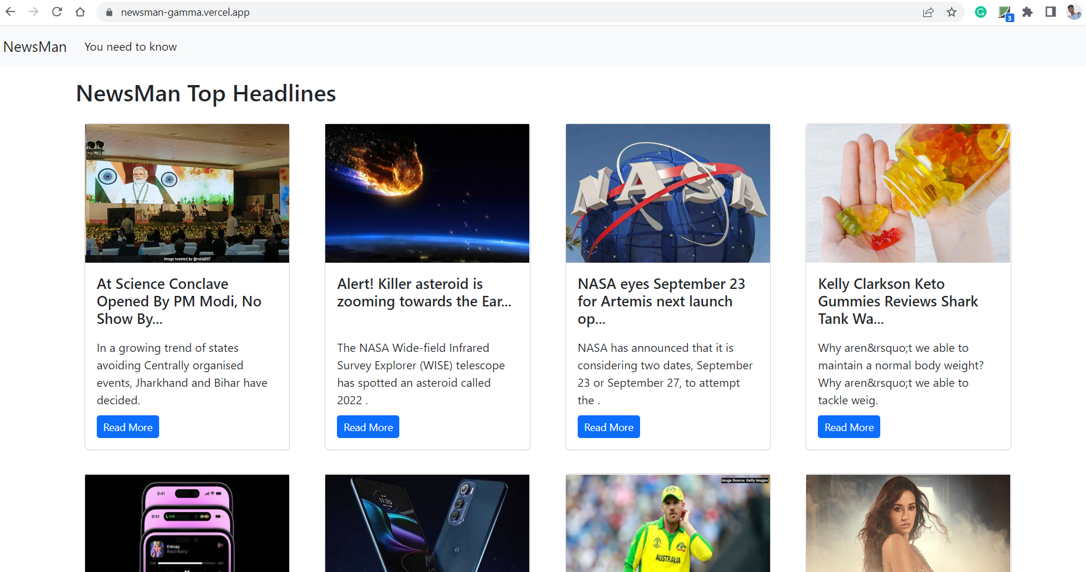This screenshot has height=572, width=1086.
Task: Click the Australian cricketer article image
Action: pyautogui.click(x=667, y=523)
